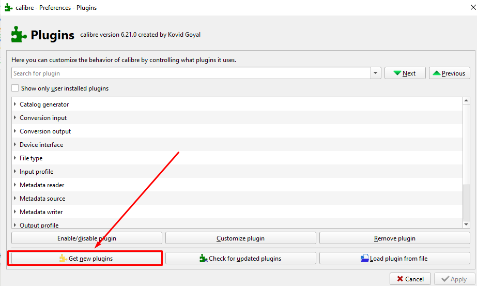Close the Preferences Plugins window

473,7
